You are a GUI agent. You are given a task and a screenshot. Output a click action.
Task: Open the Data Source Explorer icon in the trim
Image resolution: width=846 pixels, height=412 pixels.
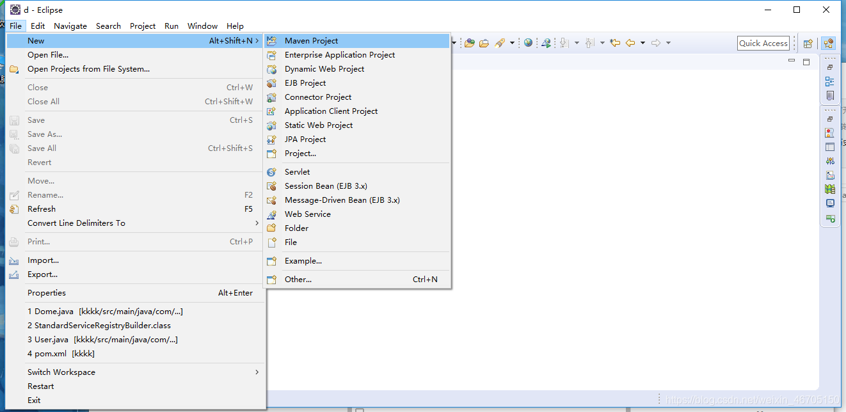tap(830, 175)
